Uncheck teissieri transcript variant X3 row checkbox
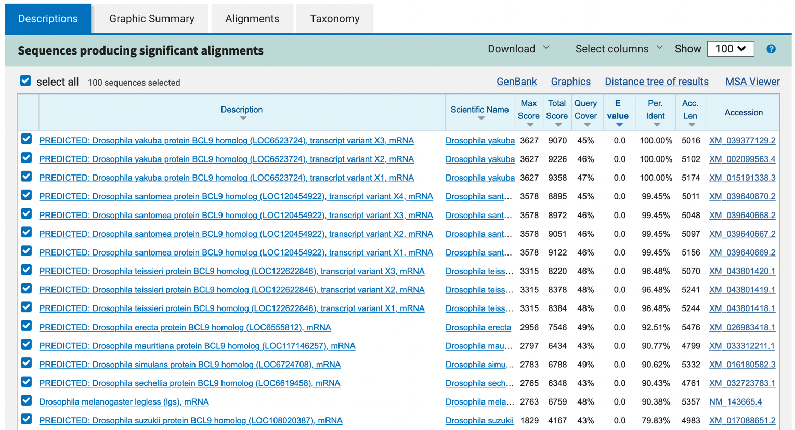 point(27,270)
